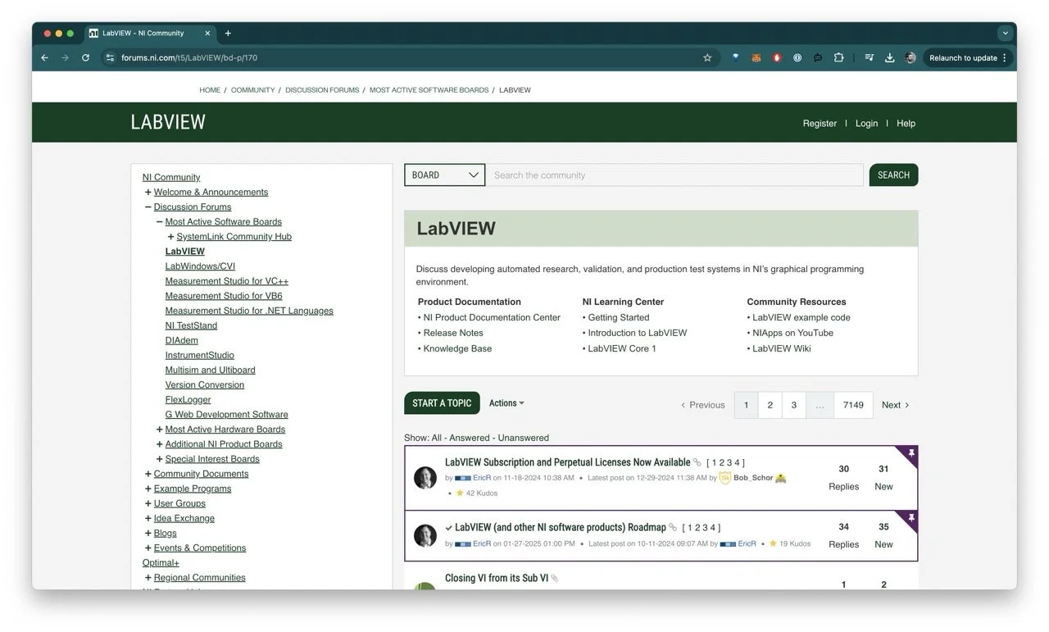Screen dimensions: 1049x632
Task: Open DISCUSSION FORUMS breadcrumb
Action: [x=322, y=90]
